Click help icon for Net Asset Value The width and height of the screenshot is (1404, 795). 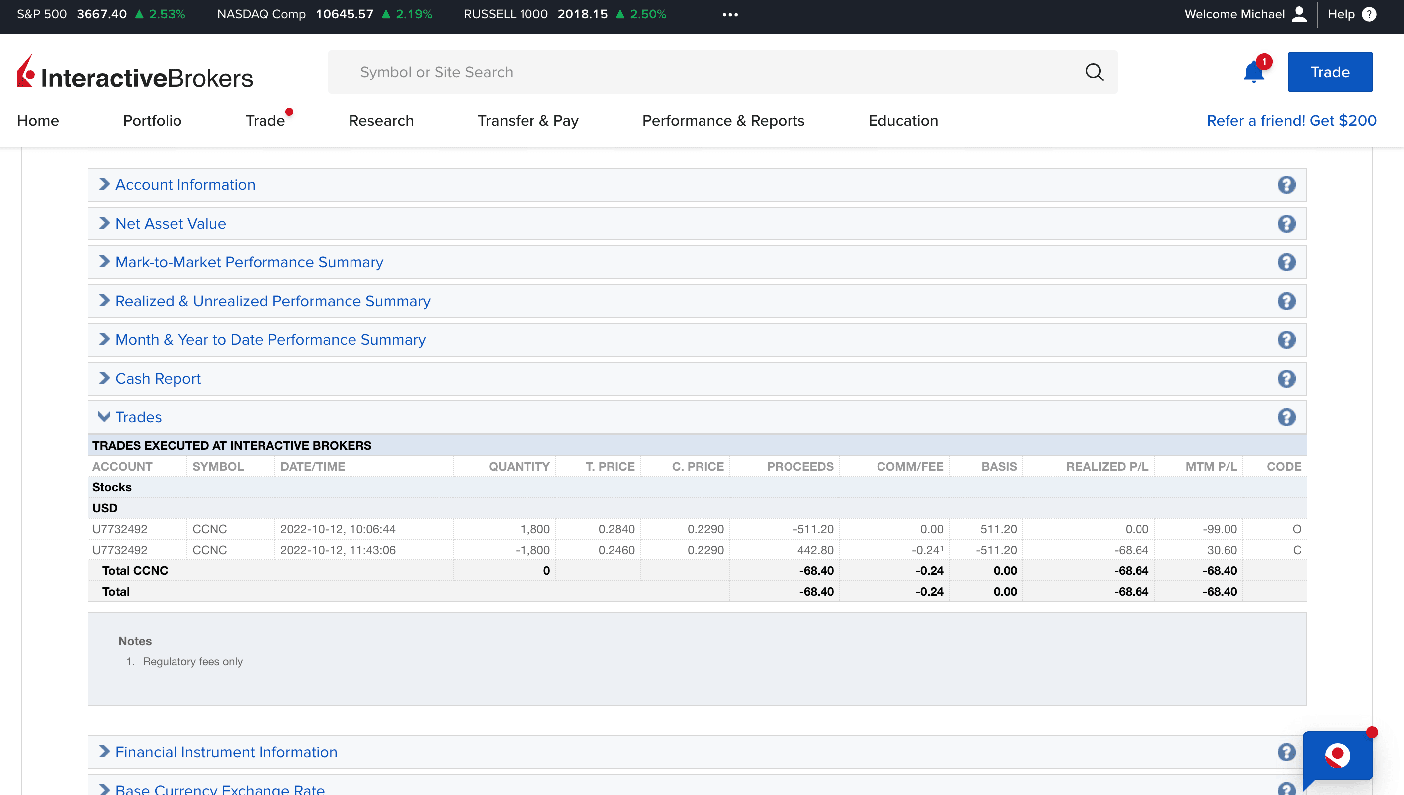click(1286, 223)
